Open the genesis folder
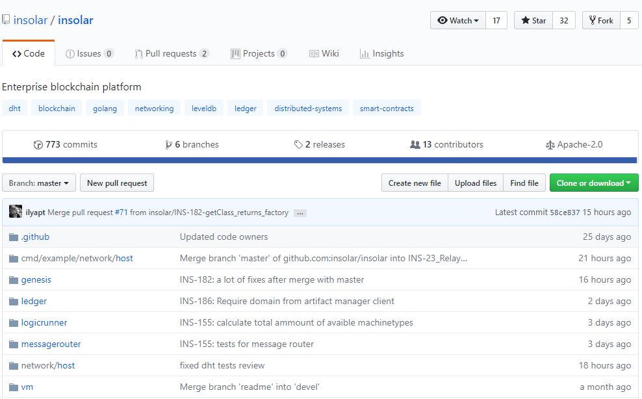The image size is (642, 399). [x=36, y=280]
